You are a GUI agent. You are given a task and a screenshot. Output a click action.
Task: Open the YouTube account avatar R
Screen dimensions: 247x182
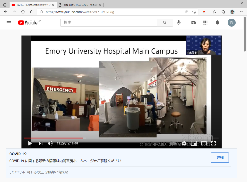[x=232, y=23]
